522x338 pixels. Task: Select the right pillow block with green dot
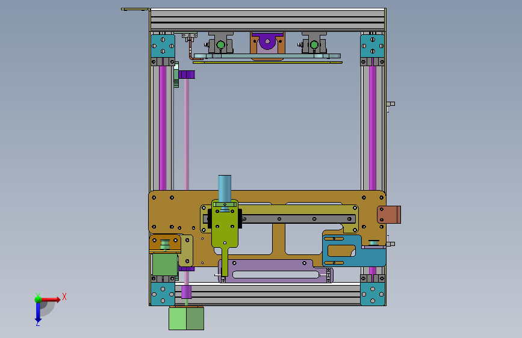(x=314, y=43)
